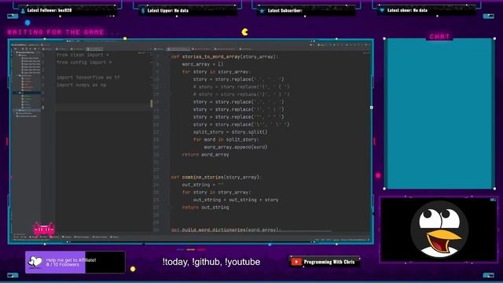Click the 'def combine_stories' definition line
The image size is (503, 283).
[216, 177]
